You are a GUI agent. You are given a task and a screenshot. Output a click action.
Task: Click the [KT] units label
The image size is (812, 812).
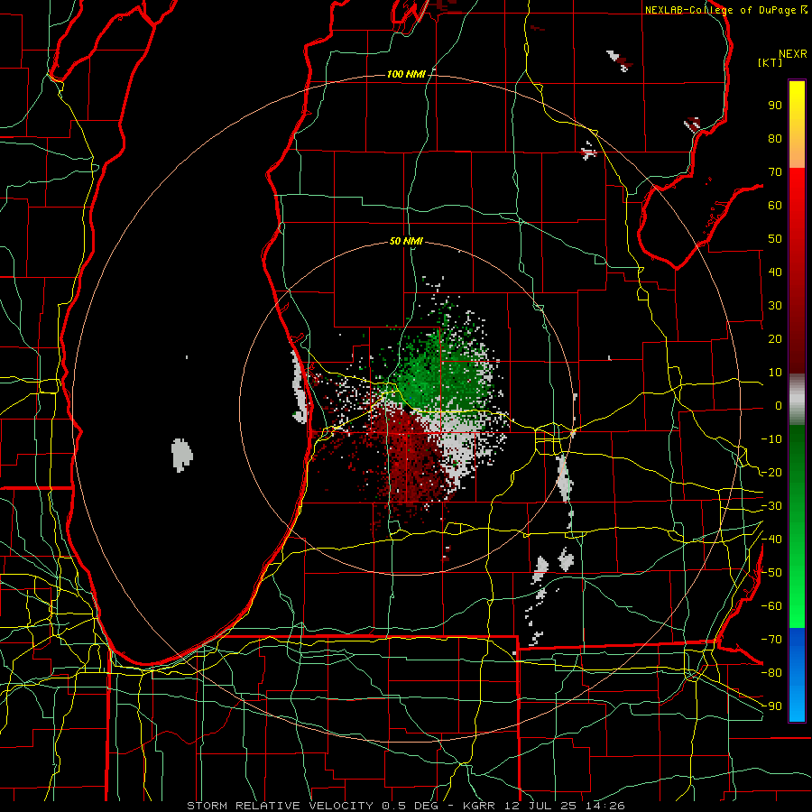point(770,62)
